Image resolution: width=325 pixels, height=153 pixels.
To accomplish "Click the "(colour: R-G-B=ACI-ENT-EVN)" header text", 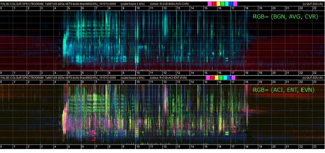I will point(168,78).
